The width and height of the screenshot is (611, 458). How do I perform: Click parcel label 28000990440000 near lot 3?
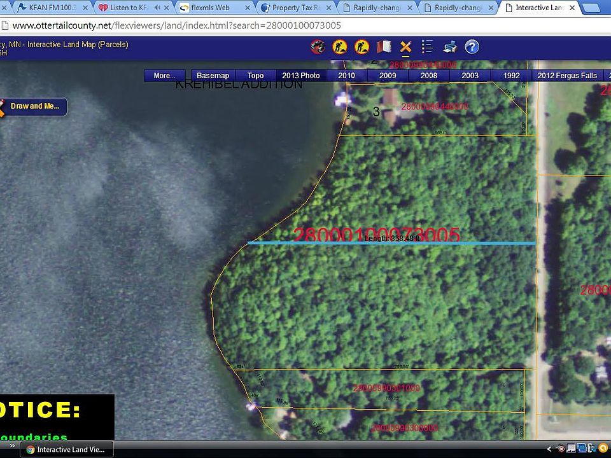[435, 106]
